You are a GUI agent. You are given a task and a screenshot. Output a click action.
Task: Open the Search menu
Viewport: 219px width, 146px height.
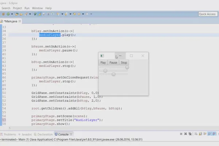tap(6, 8)
